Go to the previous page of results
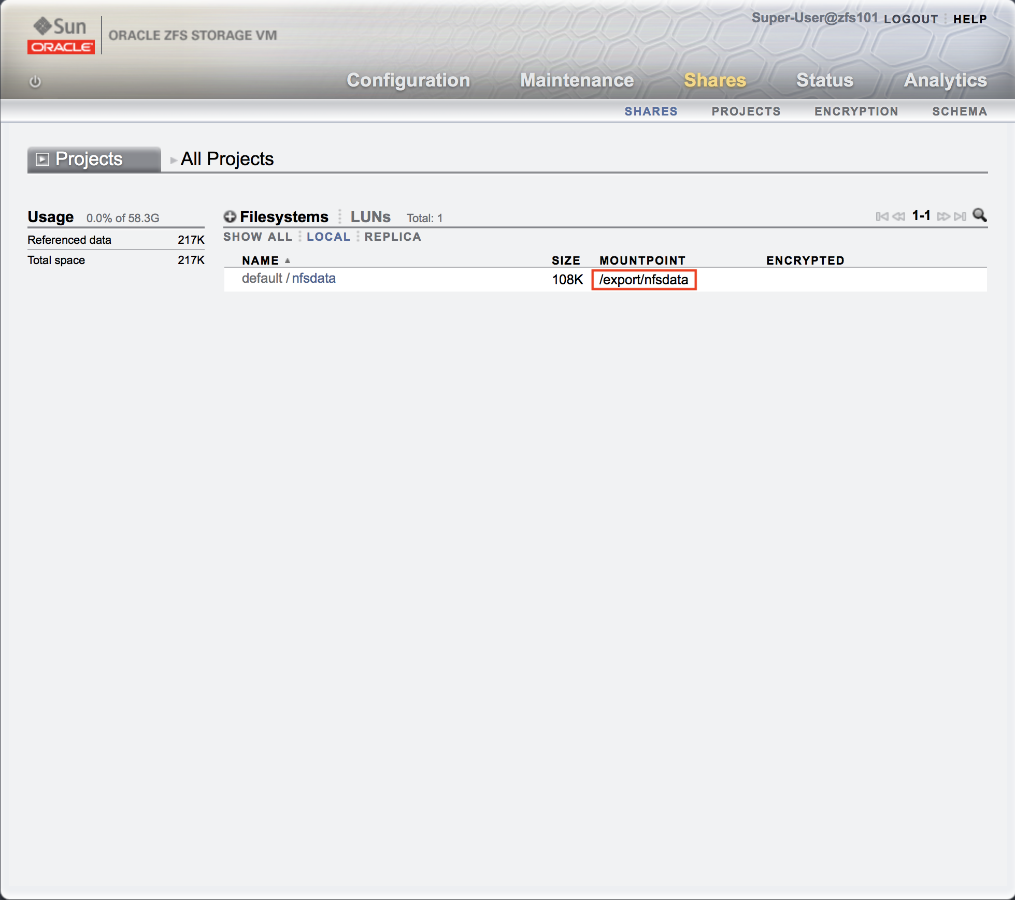The height and width of the screenshot is (900, 1015). [x=899, y=216]
